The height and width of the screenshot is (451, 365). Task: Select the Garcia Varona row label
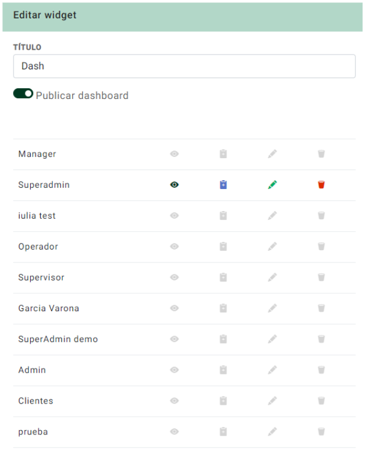click(49, 308)
